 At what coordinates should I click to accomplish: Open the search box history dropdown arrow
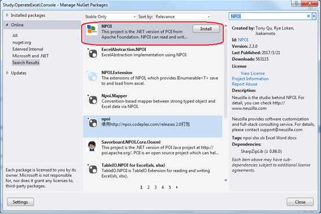[x=314, y=16]
